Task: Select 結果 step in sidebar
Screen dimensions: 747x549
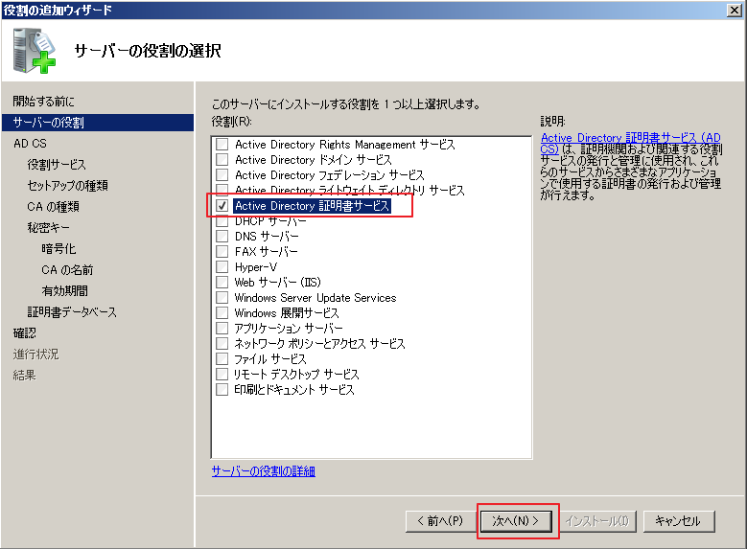Action: click(x=24, y=376)
